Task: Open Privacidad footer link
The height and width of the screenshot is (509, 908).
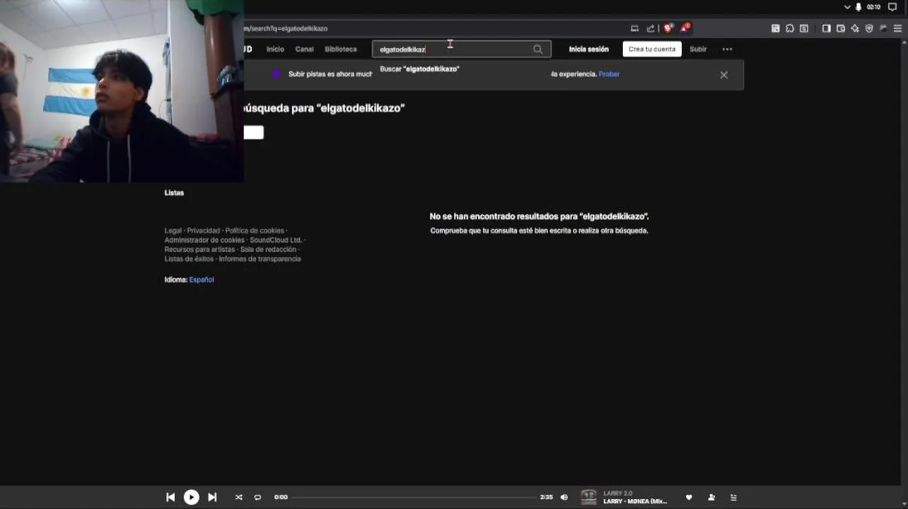Action: [204, 230]
